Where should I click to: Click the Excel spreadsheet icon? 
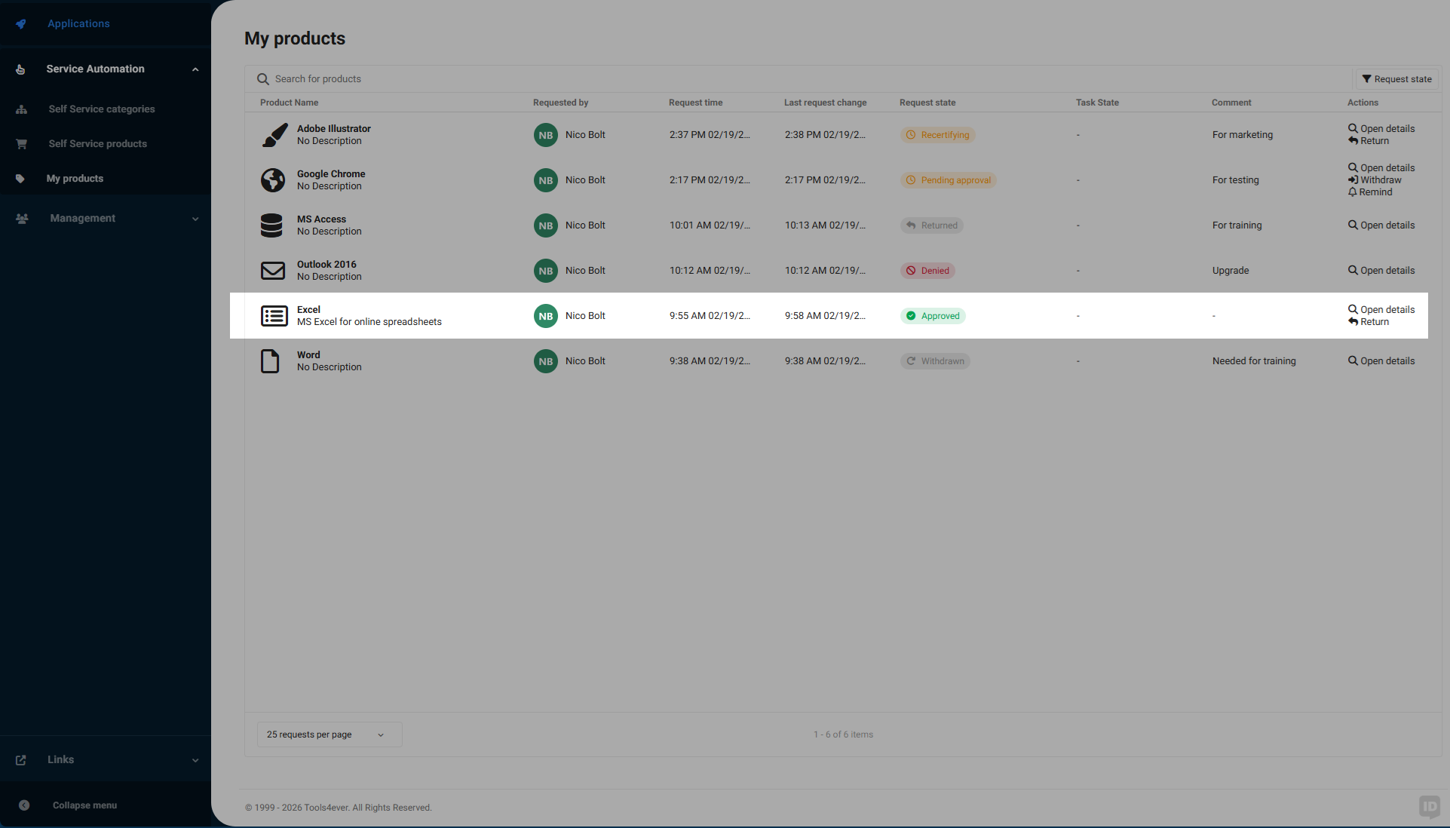pos(273,316)
